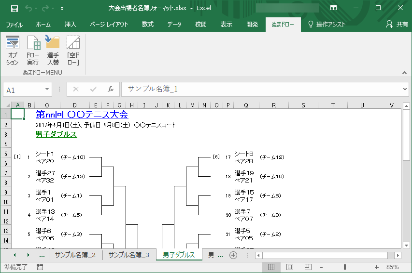Switch to the 開発 ribbon tab
This screenshot has height=273, width=412.
[252, 25]
